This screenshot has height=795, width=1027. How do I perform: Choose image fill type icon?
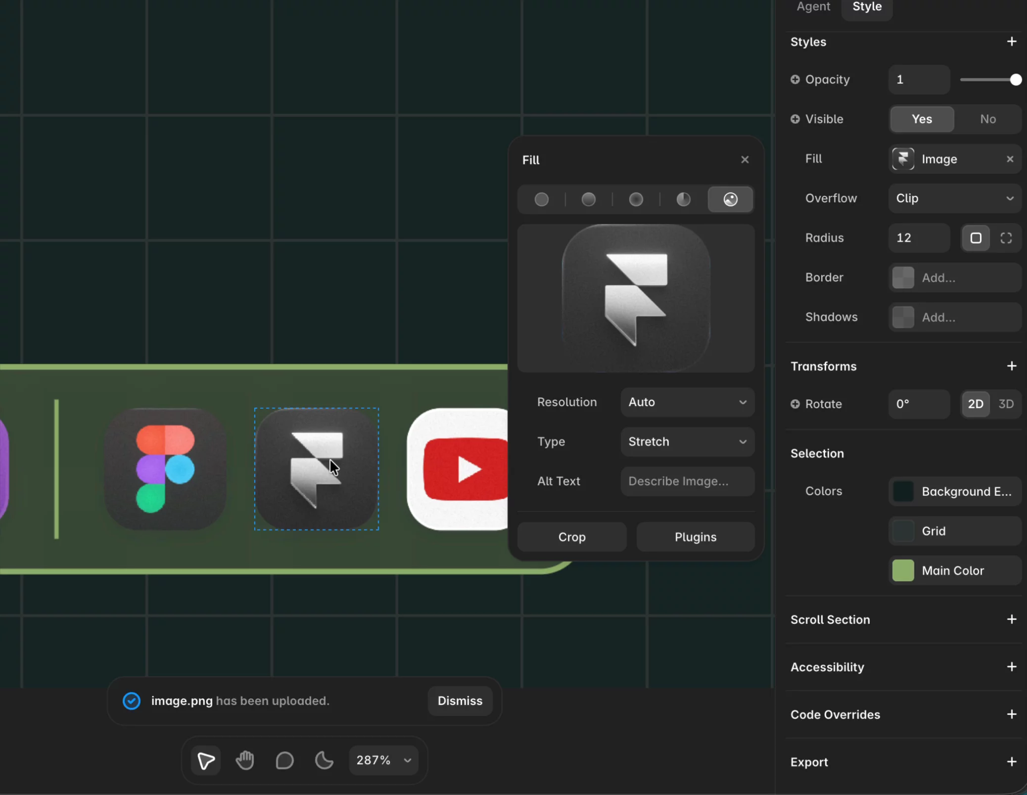point(730,199)
